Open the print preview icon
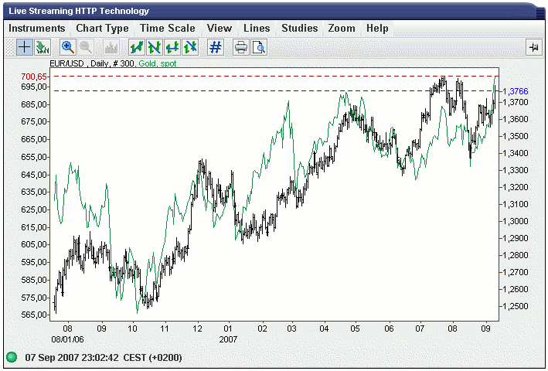The height and width of the screenshot is (371, 548). pyautogui.click(x=260, y=47)
